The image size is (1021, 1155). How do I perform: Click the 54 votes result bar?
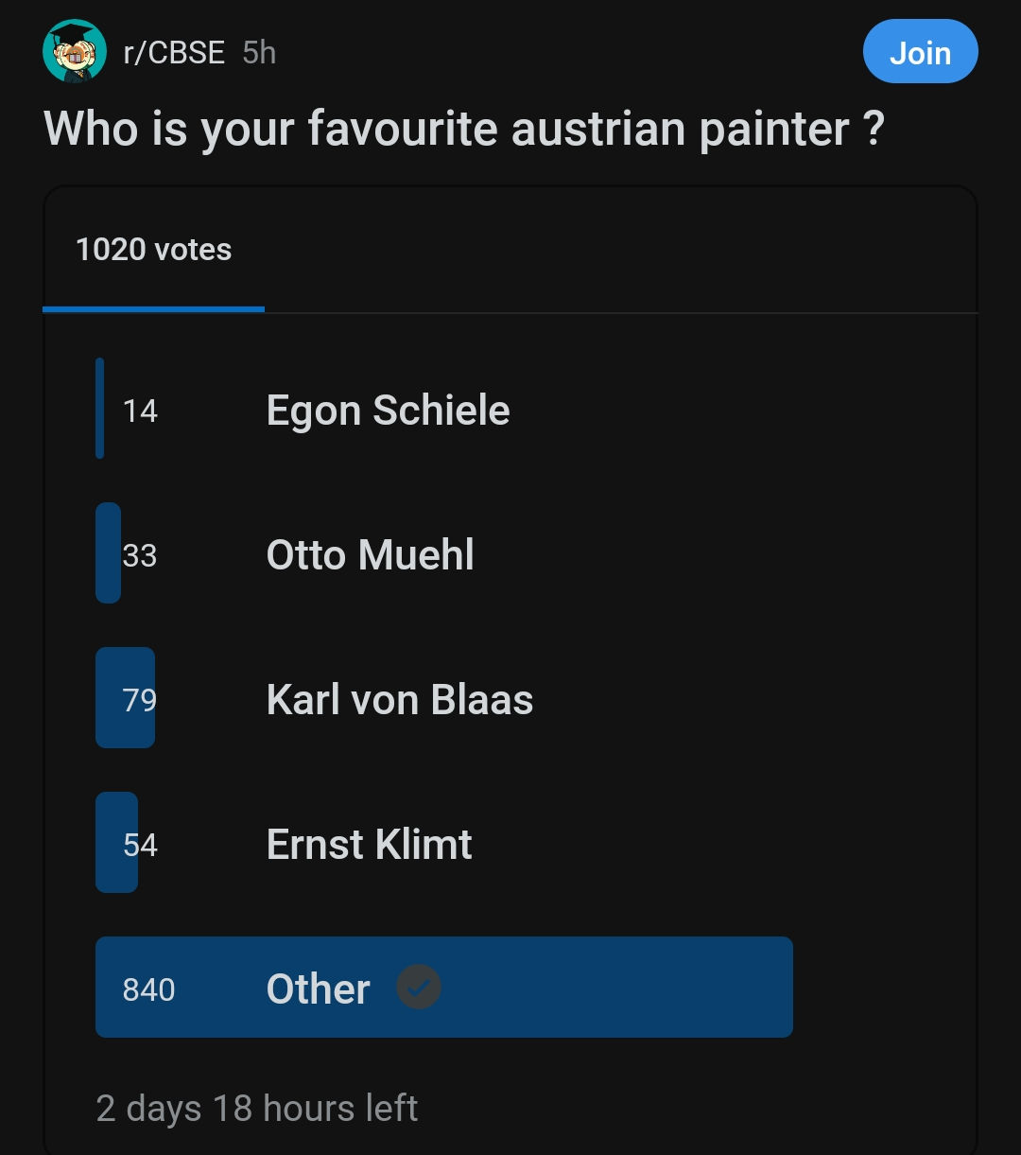116,843
